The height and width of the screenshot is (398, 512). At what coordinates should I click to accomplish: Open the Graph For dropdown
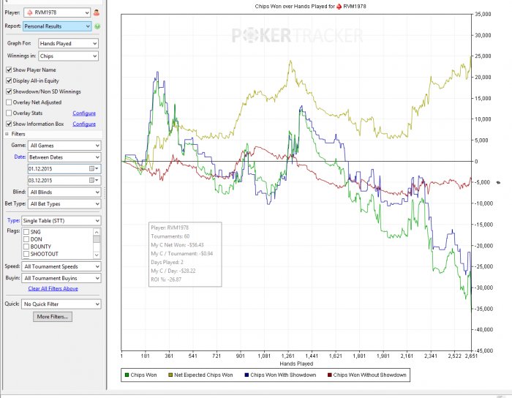click(x=69, y=43)
